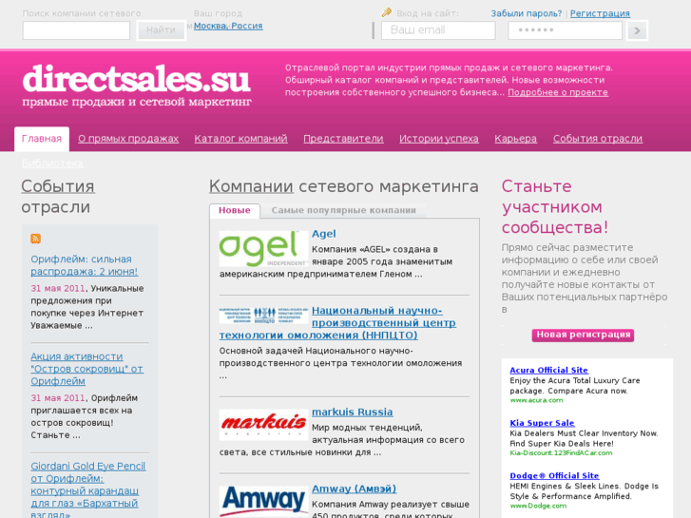Click Kia-Discount.123FindACar.com ad URL
The width and height of the screenshot is (691, 518).
point(561,452)
